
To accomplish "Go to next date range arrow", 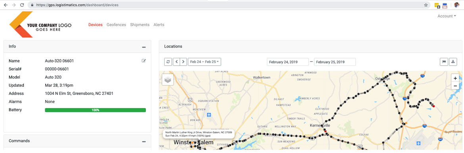I will [184, 62].
